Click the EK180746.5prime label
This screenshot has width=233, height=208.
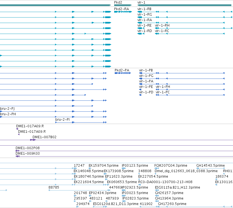[x=89, y=177]
